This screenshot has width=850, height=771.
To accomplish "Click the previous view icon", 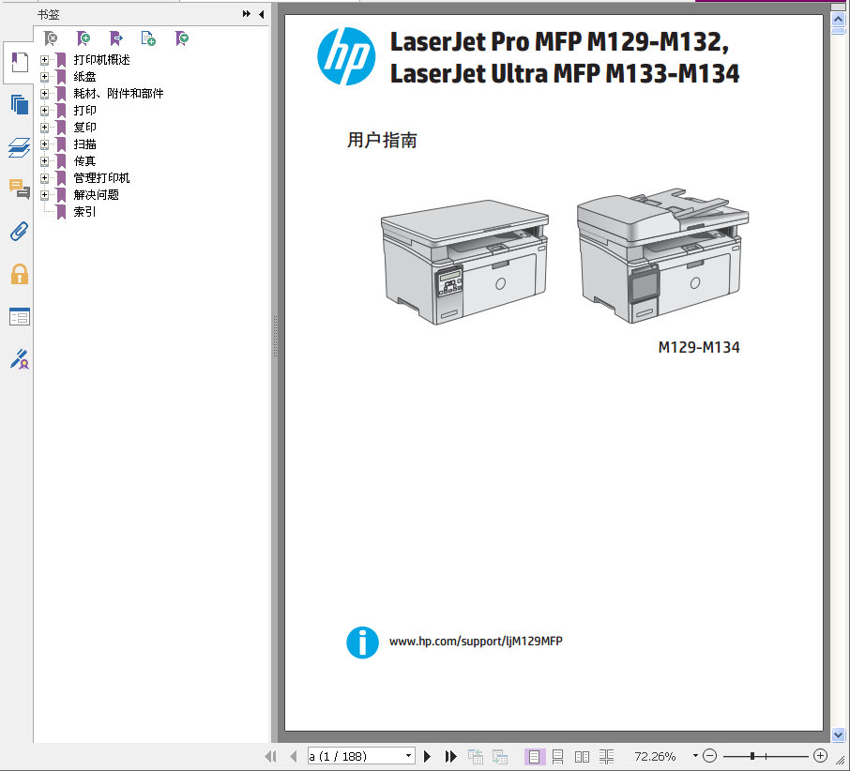I will tap(476, 756).
